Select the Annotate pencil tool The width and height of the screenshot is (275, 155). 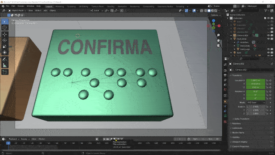[5, 59]
